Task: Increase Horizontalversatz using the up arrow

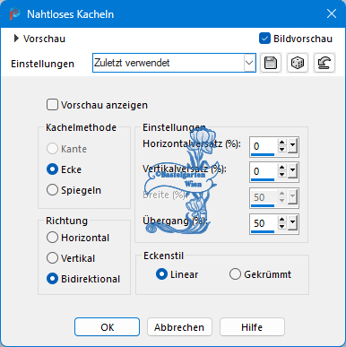Action: [282, 143]
